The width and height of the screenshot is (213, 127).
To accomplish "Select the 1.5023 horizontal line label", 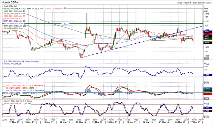I will [x=65, y=24].
